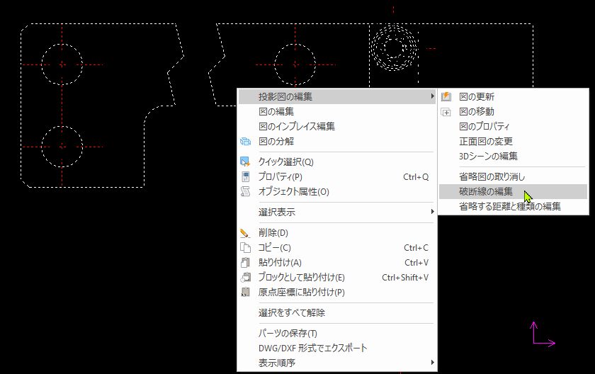Expand 表示順序 submenu arrow
Screen dimensions: 595x374
[432, 362]
